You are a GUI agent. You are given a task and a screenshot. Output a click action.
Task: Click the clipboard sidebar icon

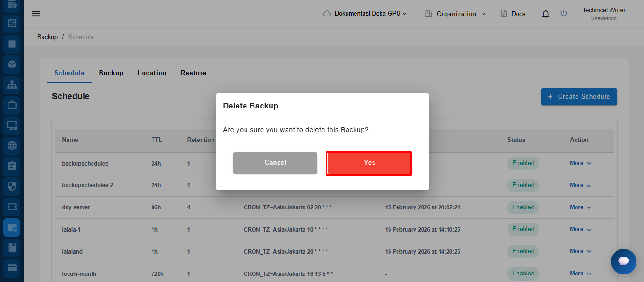[x=12, y=166]
